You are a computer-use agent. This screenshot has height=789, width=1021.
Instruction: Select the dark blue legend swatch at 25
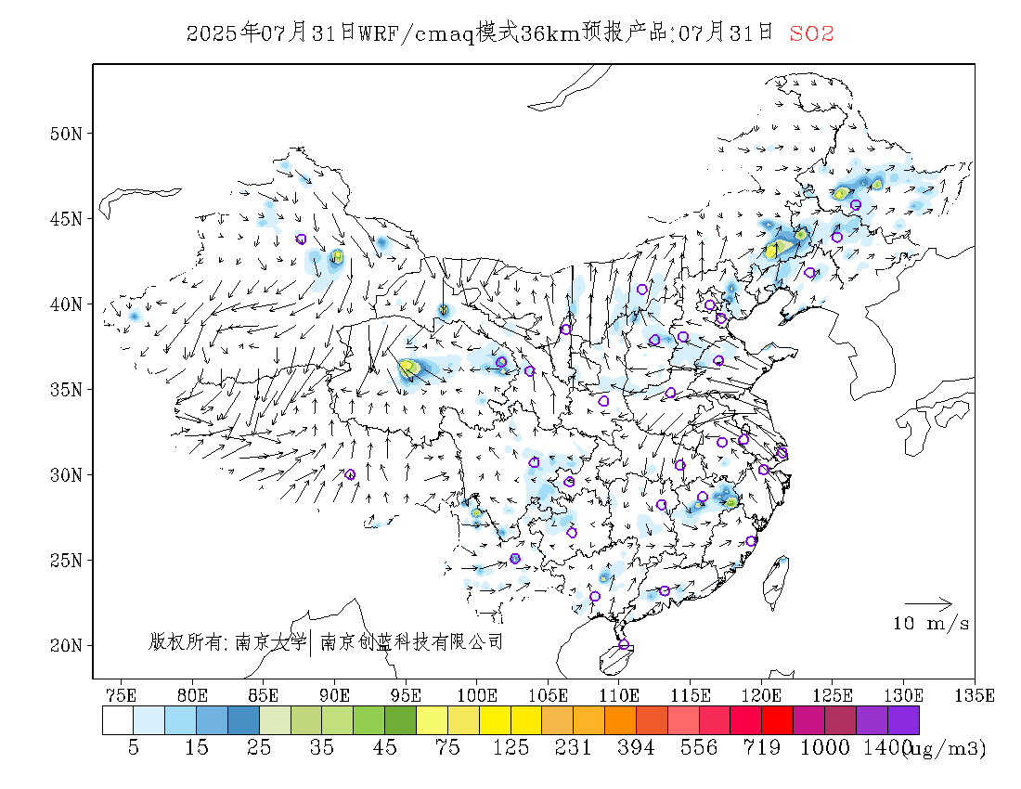tap(243, 720)
